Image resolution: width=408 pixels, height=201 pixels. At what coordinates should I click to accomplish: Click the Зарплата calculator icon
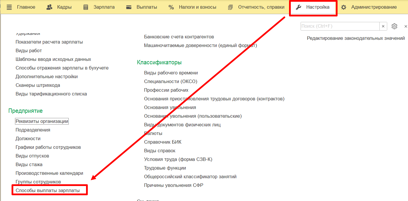(86, 7)
